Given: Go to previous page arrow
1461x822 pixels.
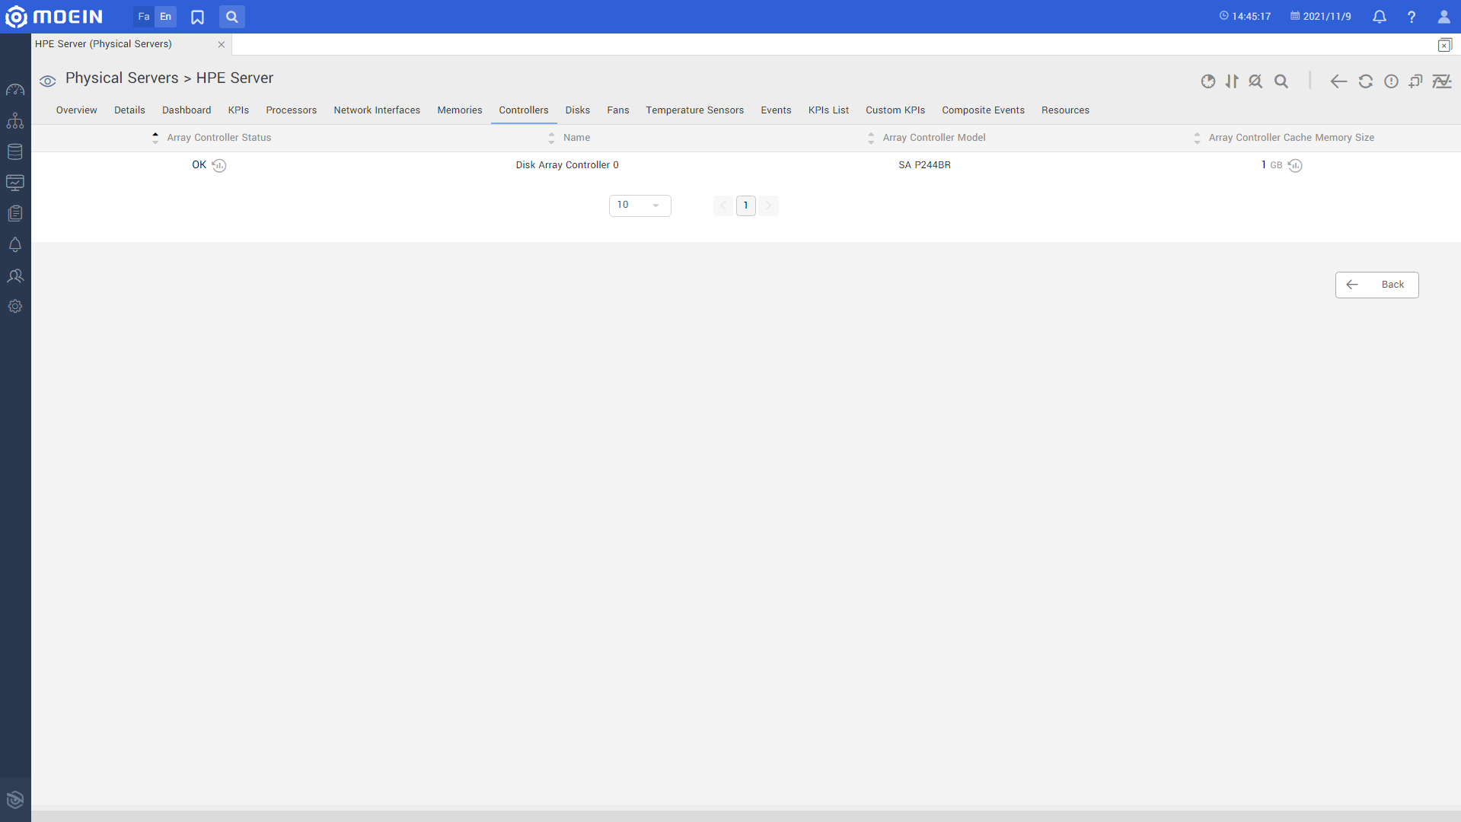Looking at the screenshot, I should (x=723, y=205).
